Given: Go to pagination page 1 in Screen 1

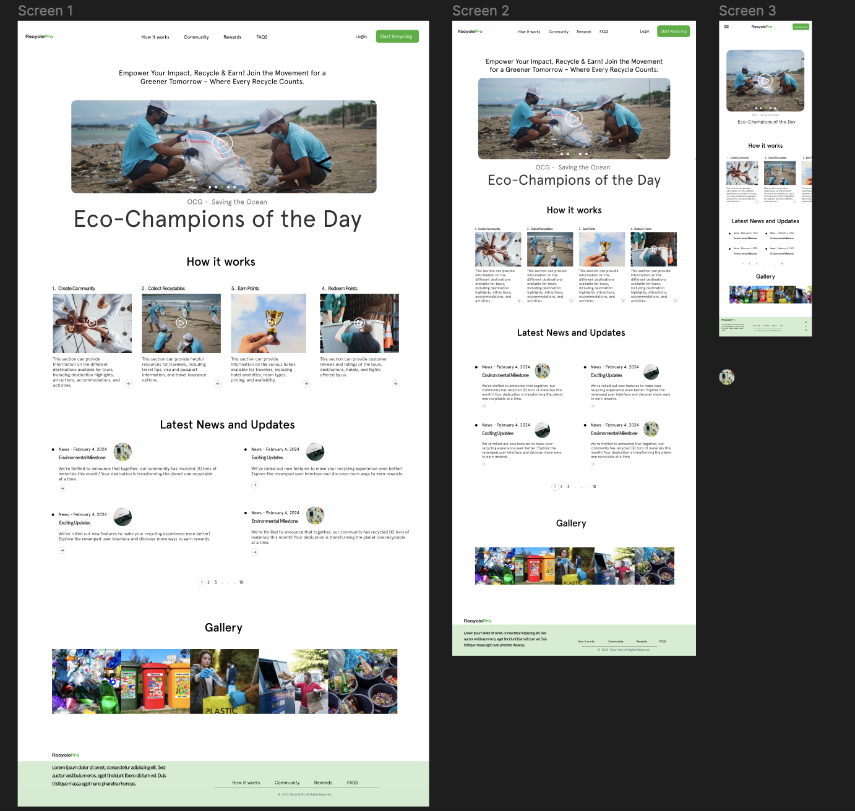Looking at the screenshot, I should 202,582.
